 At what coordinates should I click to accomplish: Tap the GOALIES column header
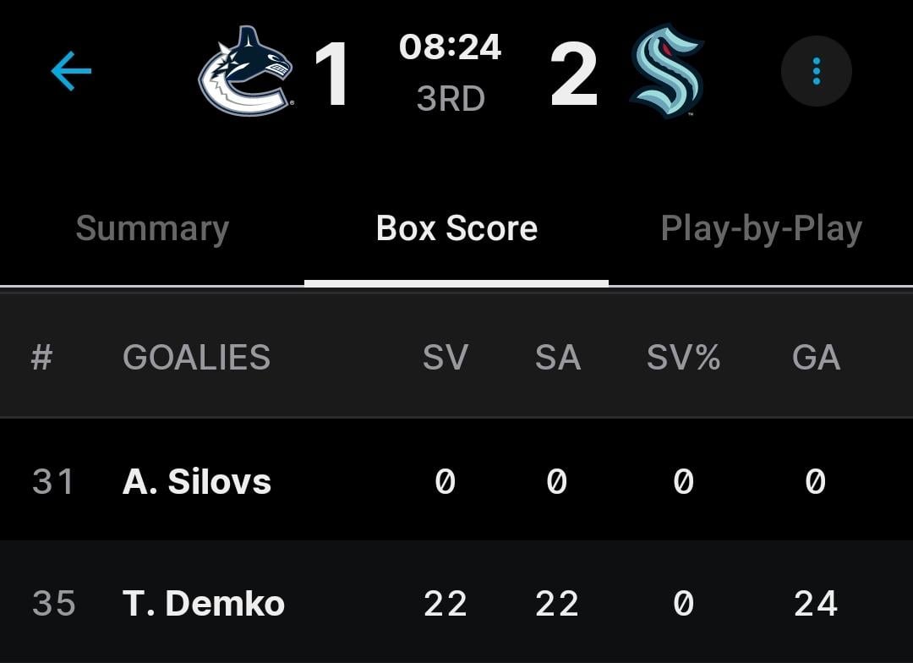196,358
